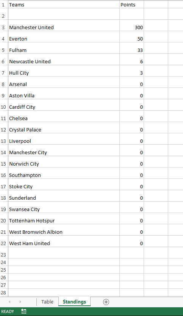Select the Everton team cell
Image resolution: width=183 pixels, height=316 pixels.
pos(64,39)
